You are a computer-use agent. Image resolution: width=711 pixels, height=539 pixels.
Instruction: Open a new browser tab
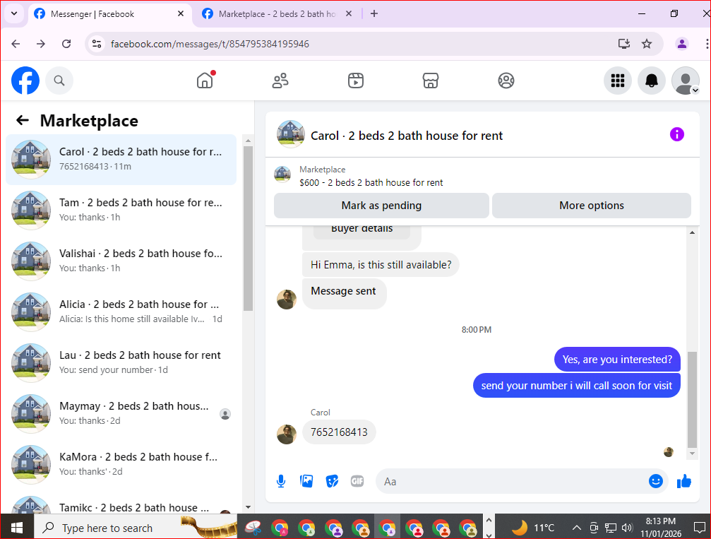pyautogui.click(x=374, y=13)
